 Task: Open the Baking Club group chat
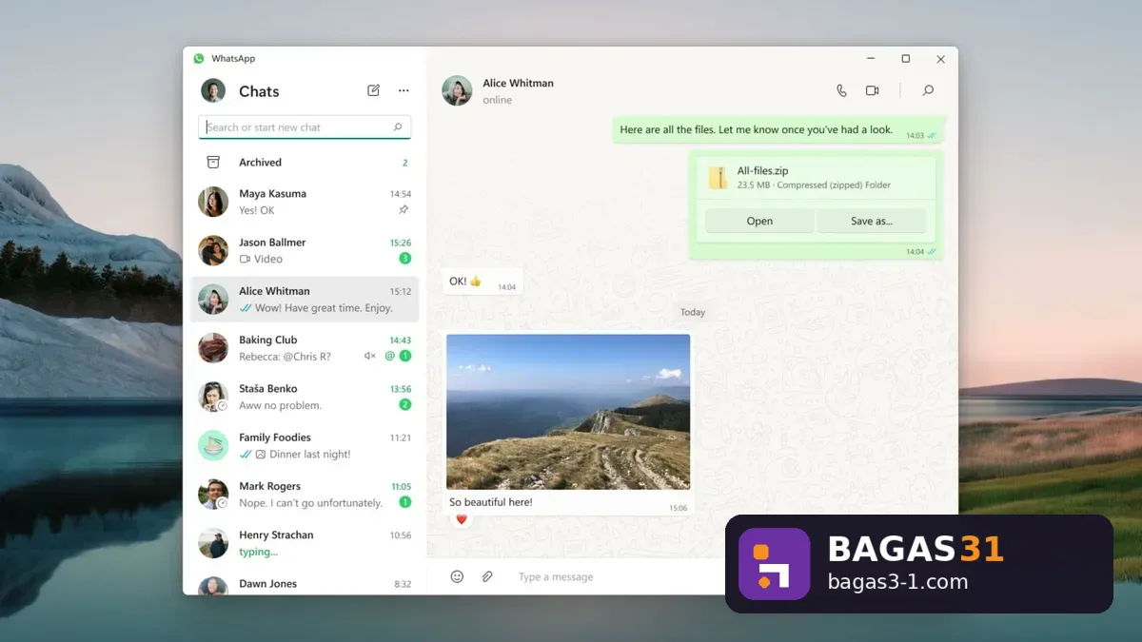[305, 348]
